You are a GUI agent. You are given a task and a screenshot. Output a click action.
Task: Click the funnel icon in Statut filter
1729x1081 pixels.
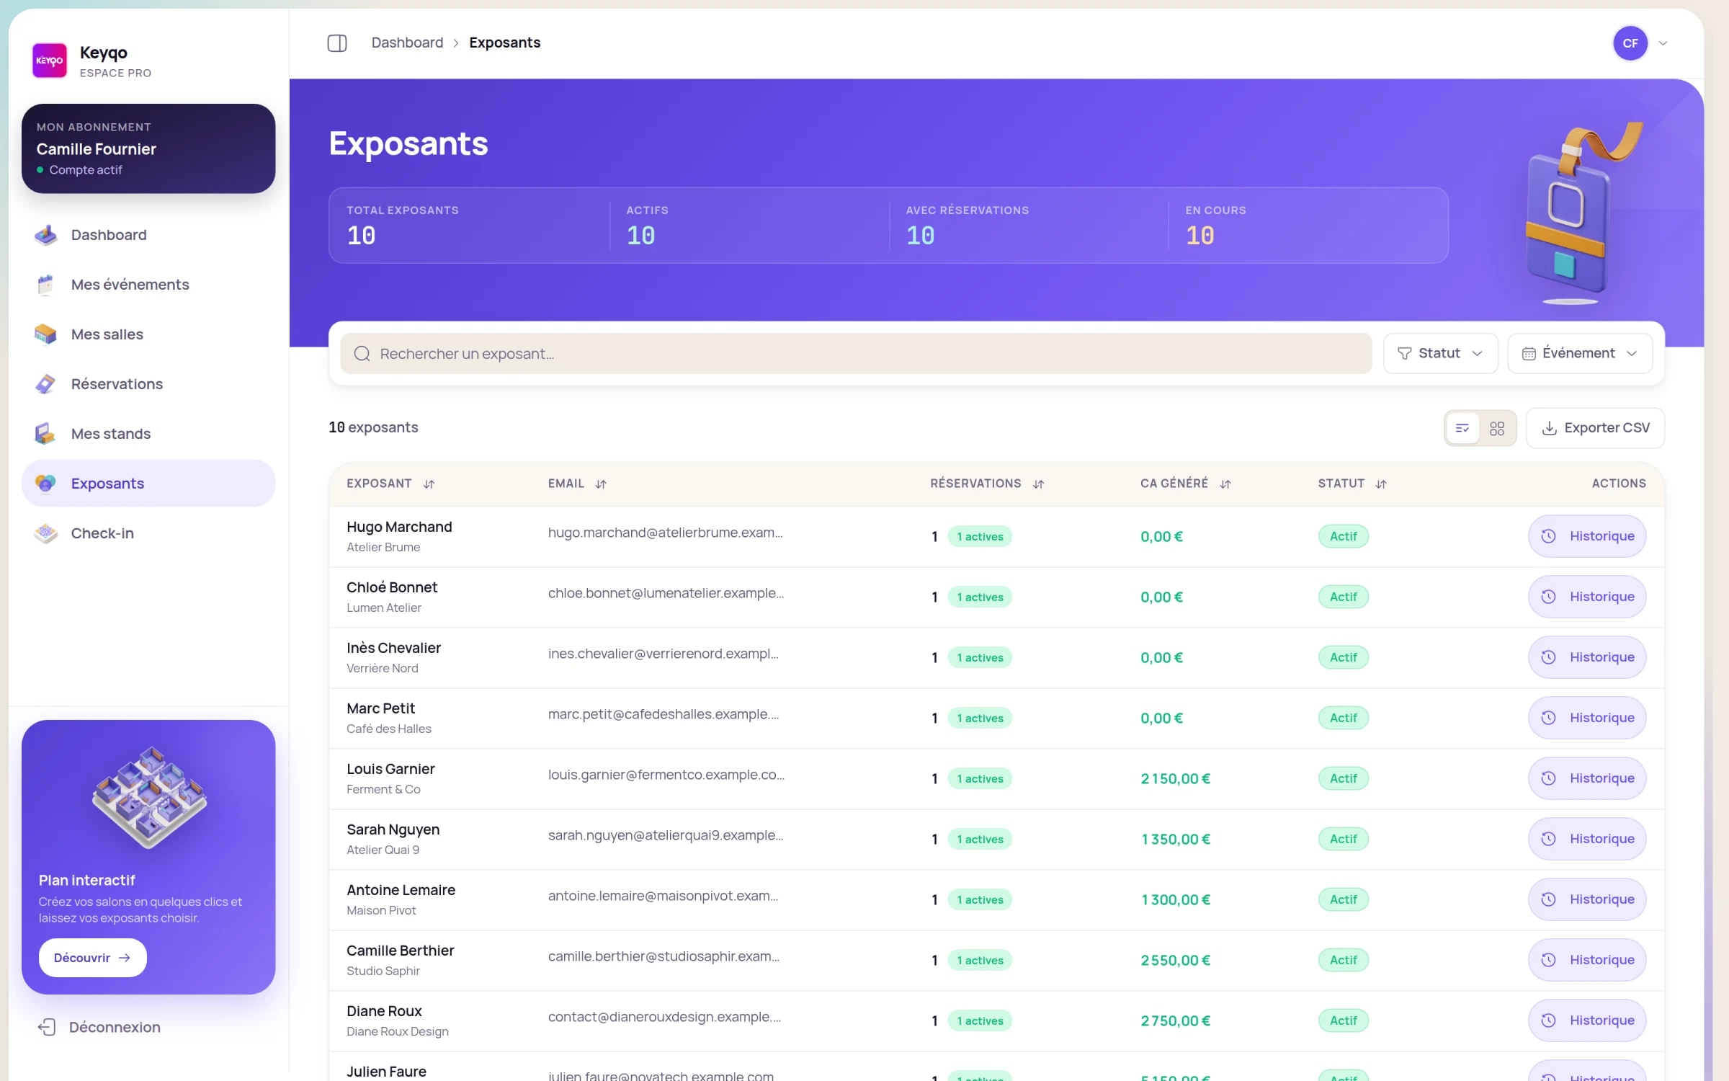(1404, 354)
